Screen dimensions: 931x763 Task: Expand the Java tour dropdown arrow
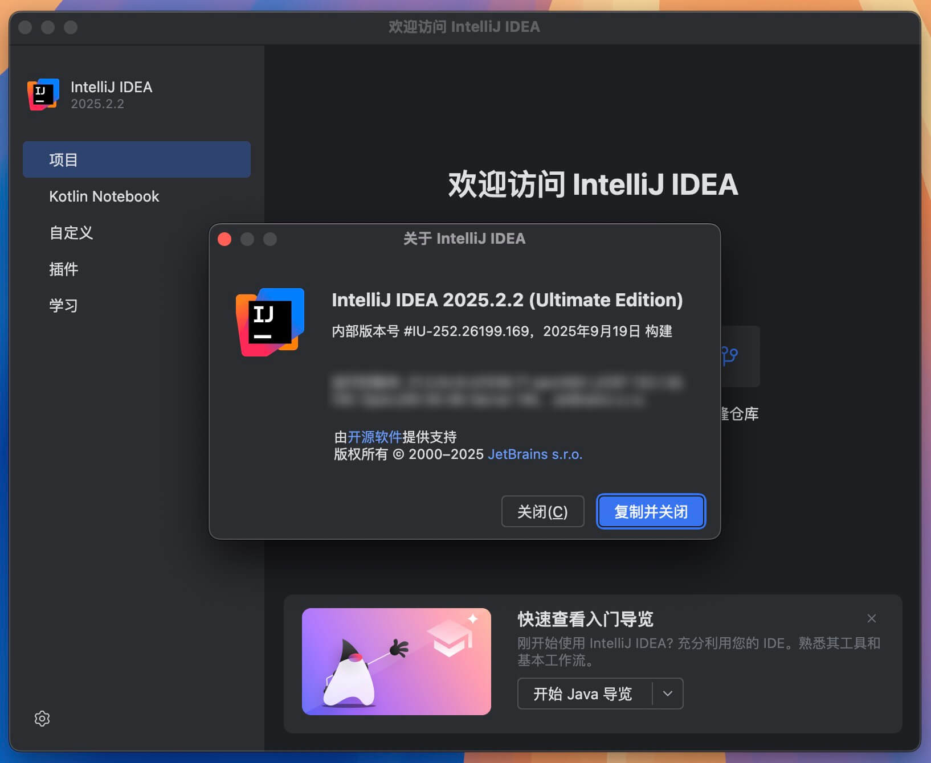(x=668, y=694)
